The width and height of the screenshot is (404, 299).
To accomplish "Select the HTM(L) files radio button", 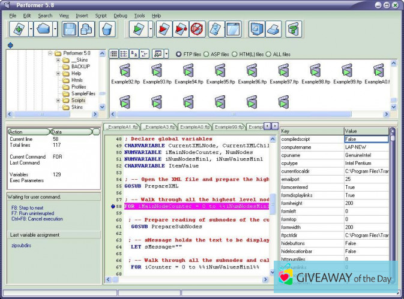I will coord(235,54).
